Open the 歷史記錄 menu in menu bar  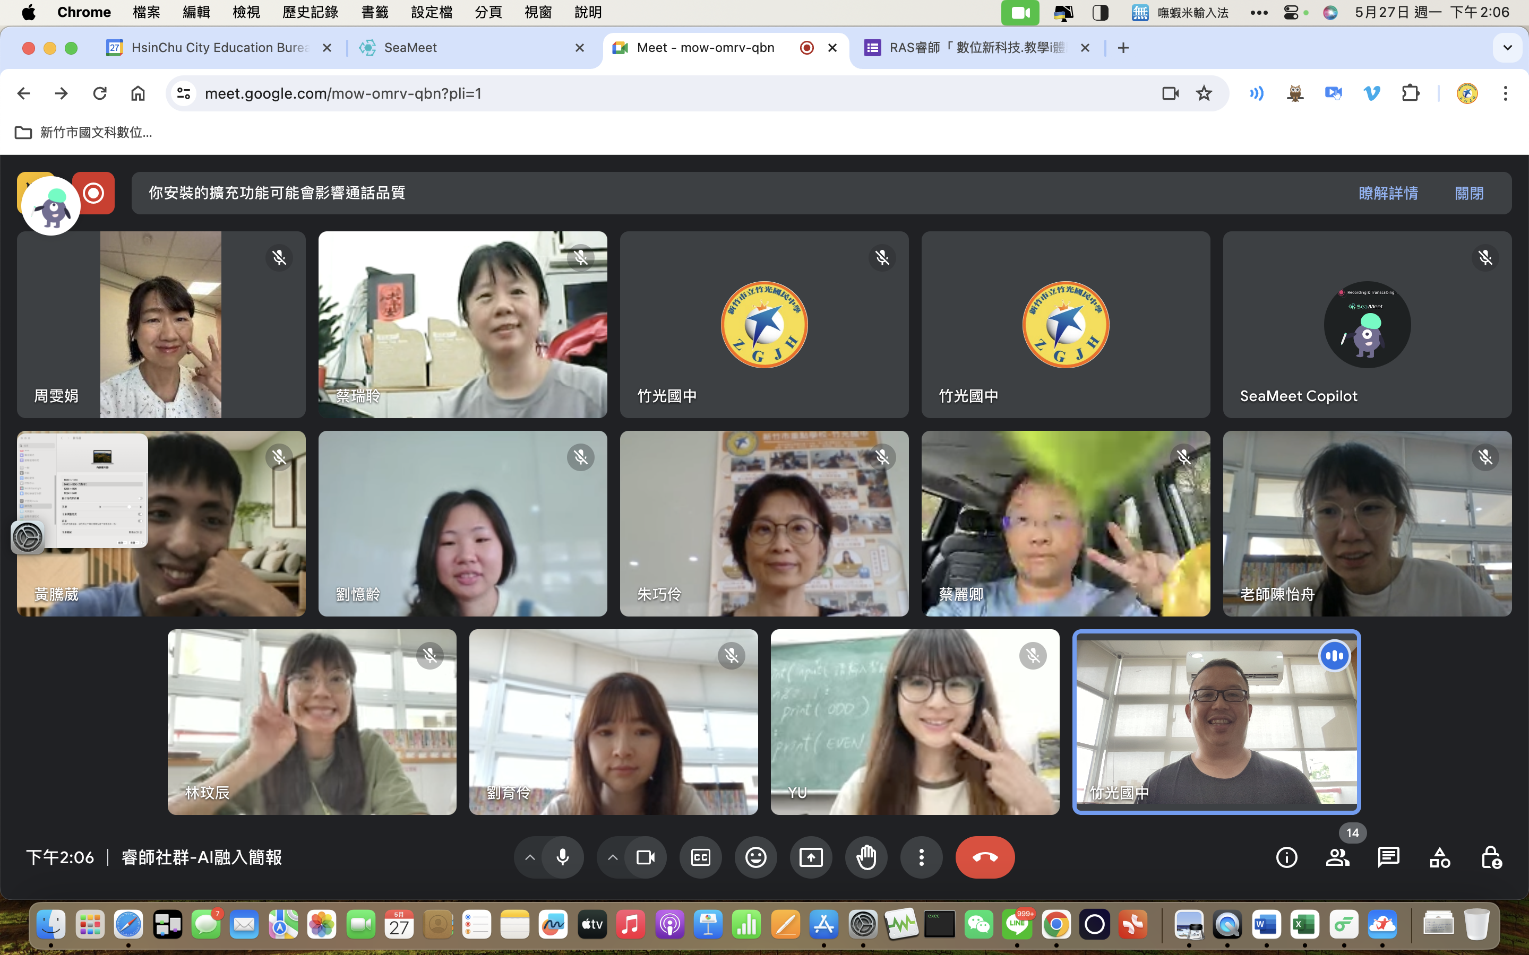point(310,12)
